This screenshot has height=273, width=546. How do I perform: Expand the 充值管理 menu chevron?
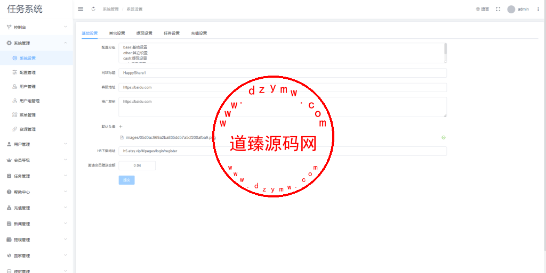pos(66,208)
